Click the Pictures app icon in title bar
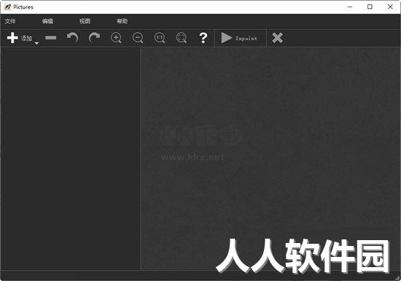 [8, 7]
